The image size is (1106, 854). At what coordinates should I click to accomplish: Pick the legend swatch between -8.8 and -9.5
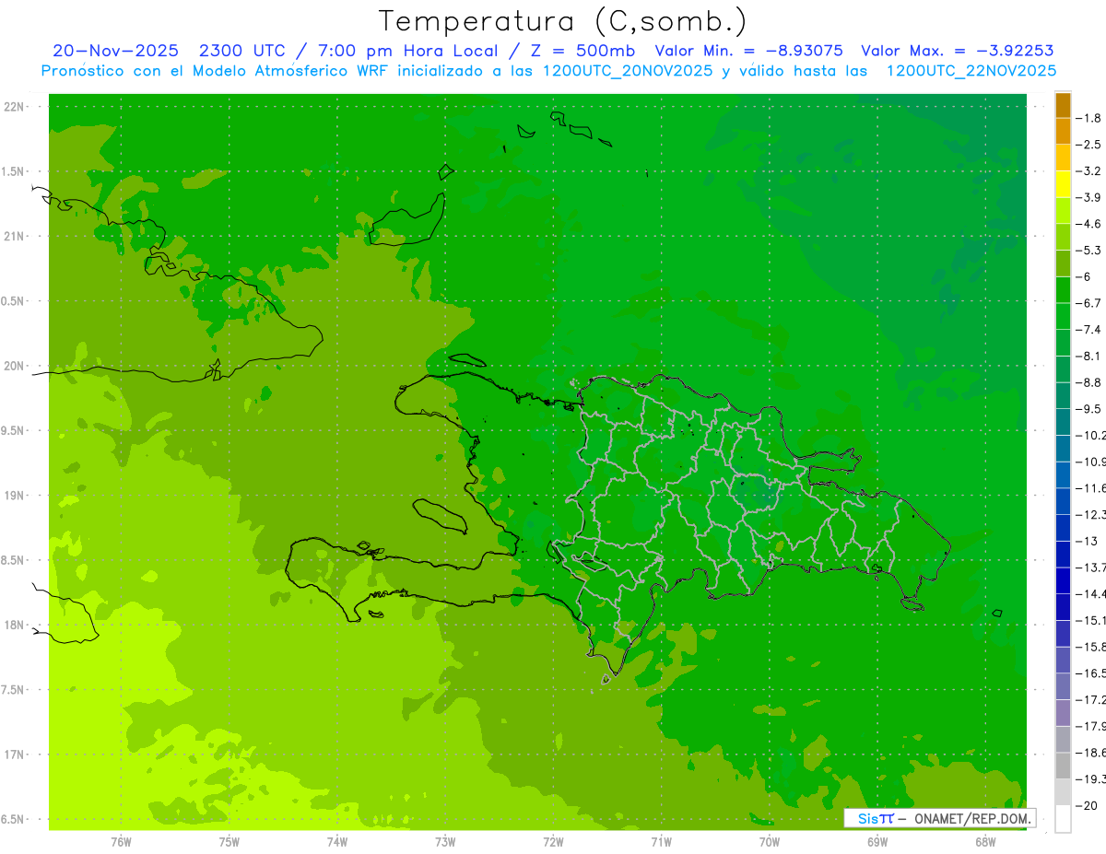point(1063,396)
